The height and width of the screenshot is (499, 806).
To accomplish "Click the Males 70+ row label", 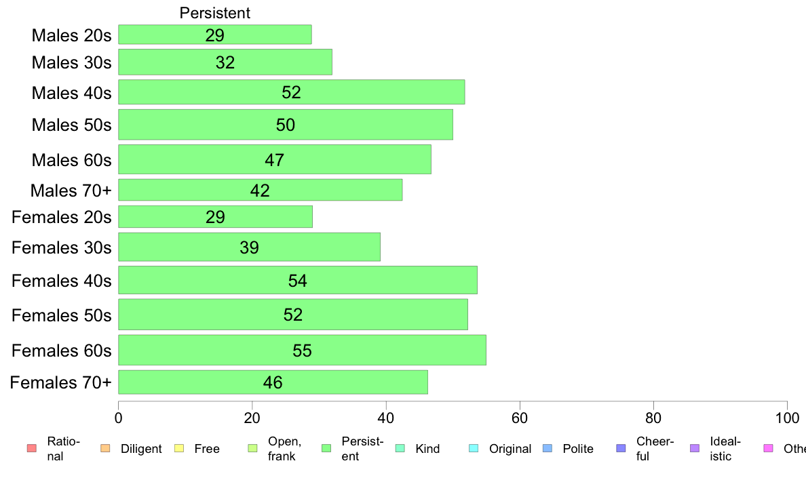I will 71,191.
